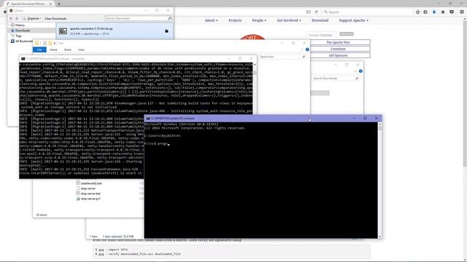Click the front cmd window title icon

148,118
